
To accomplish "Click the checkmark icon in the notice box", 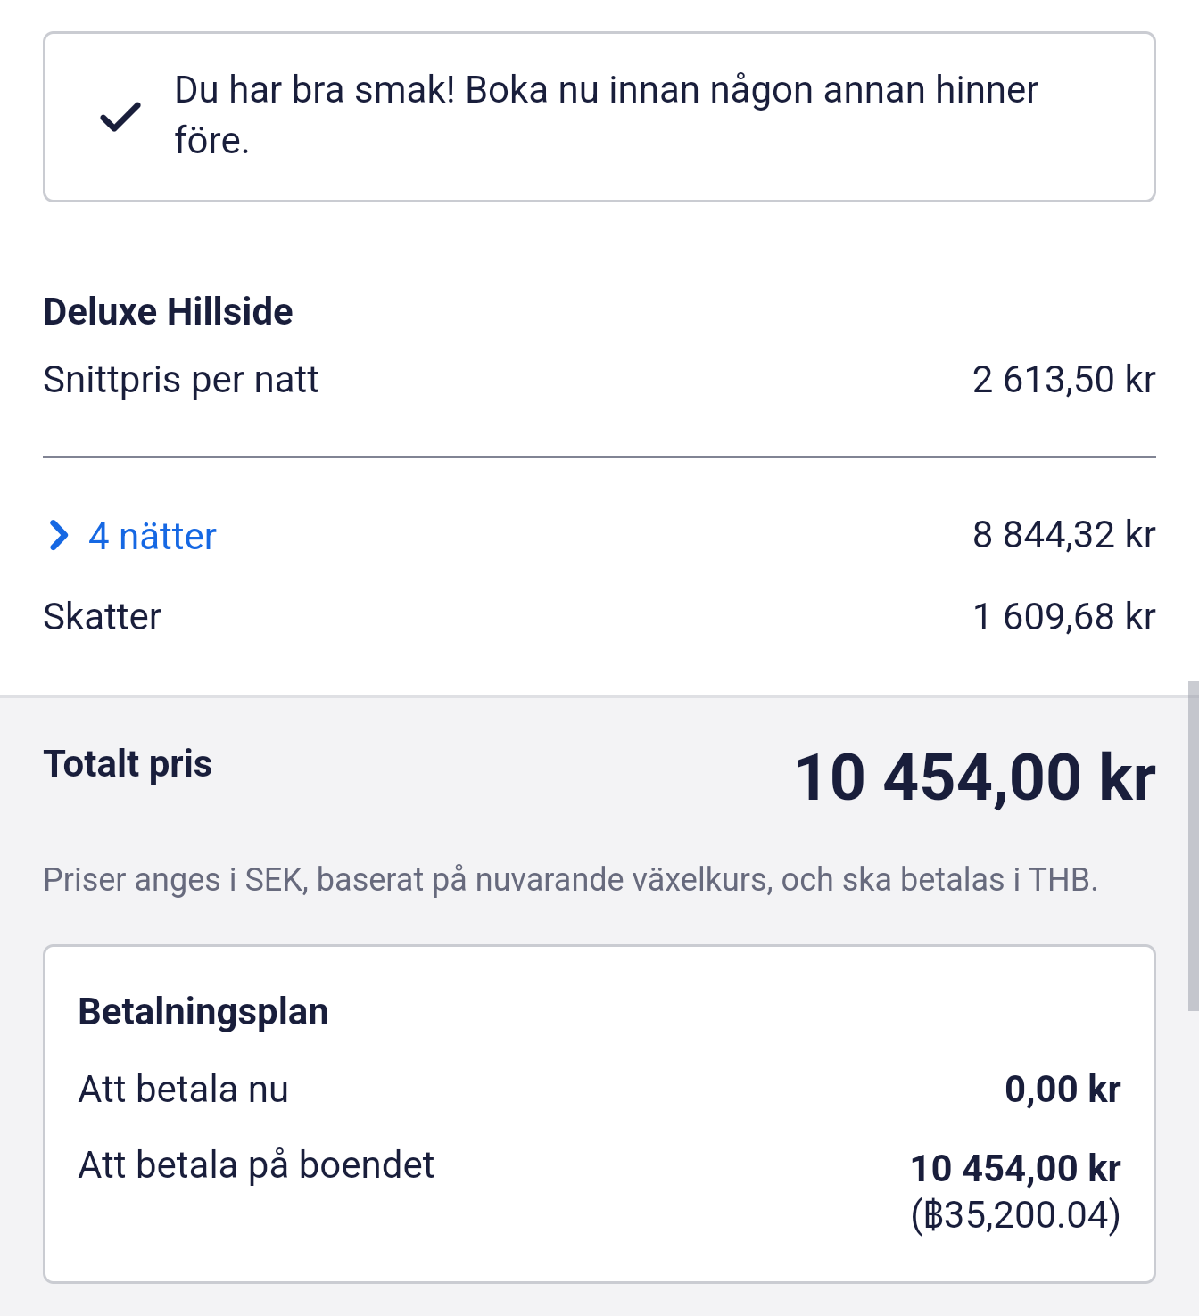I will coord(120,117).
